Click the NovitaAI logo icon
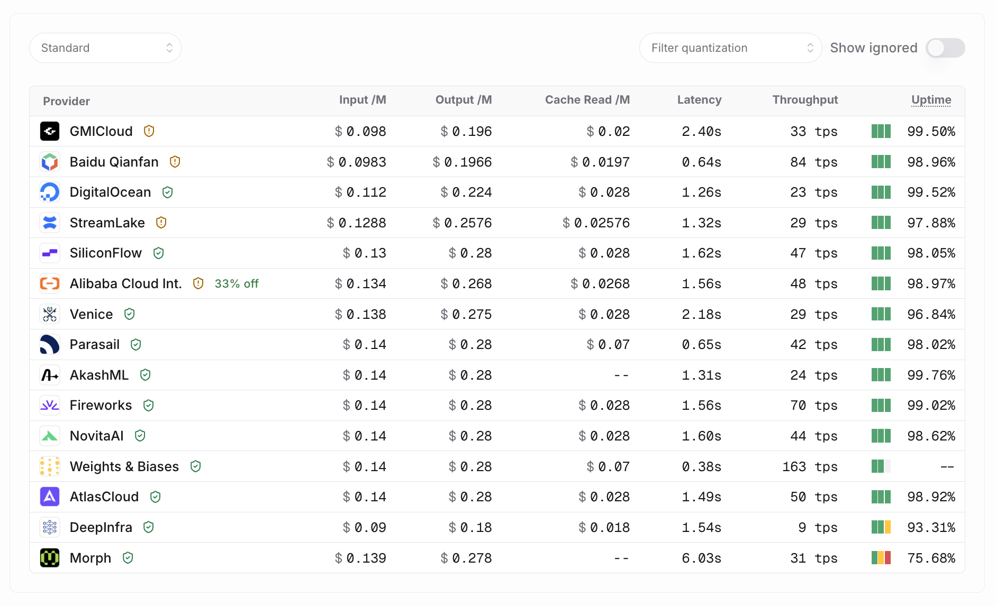Screen dimensions: 996x606 pyautogui.click(x=50, y=436)
